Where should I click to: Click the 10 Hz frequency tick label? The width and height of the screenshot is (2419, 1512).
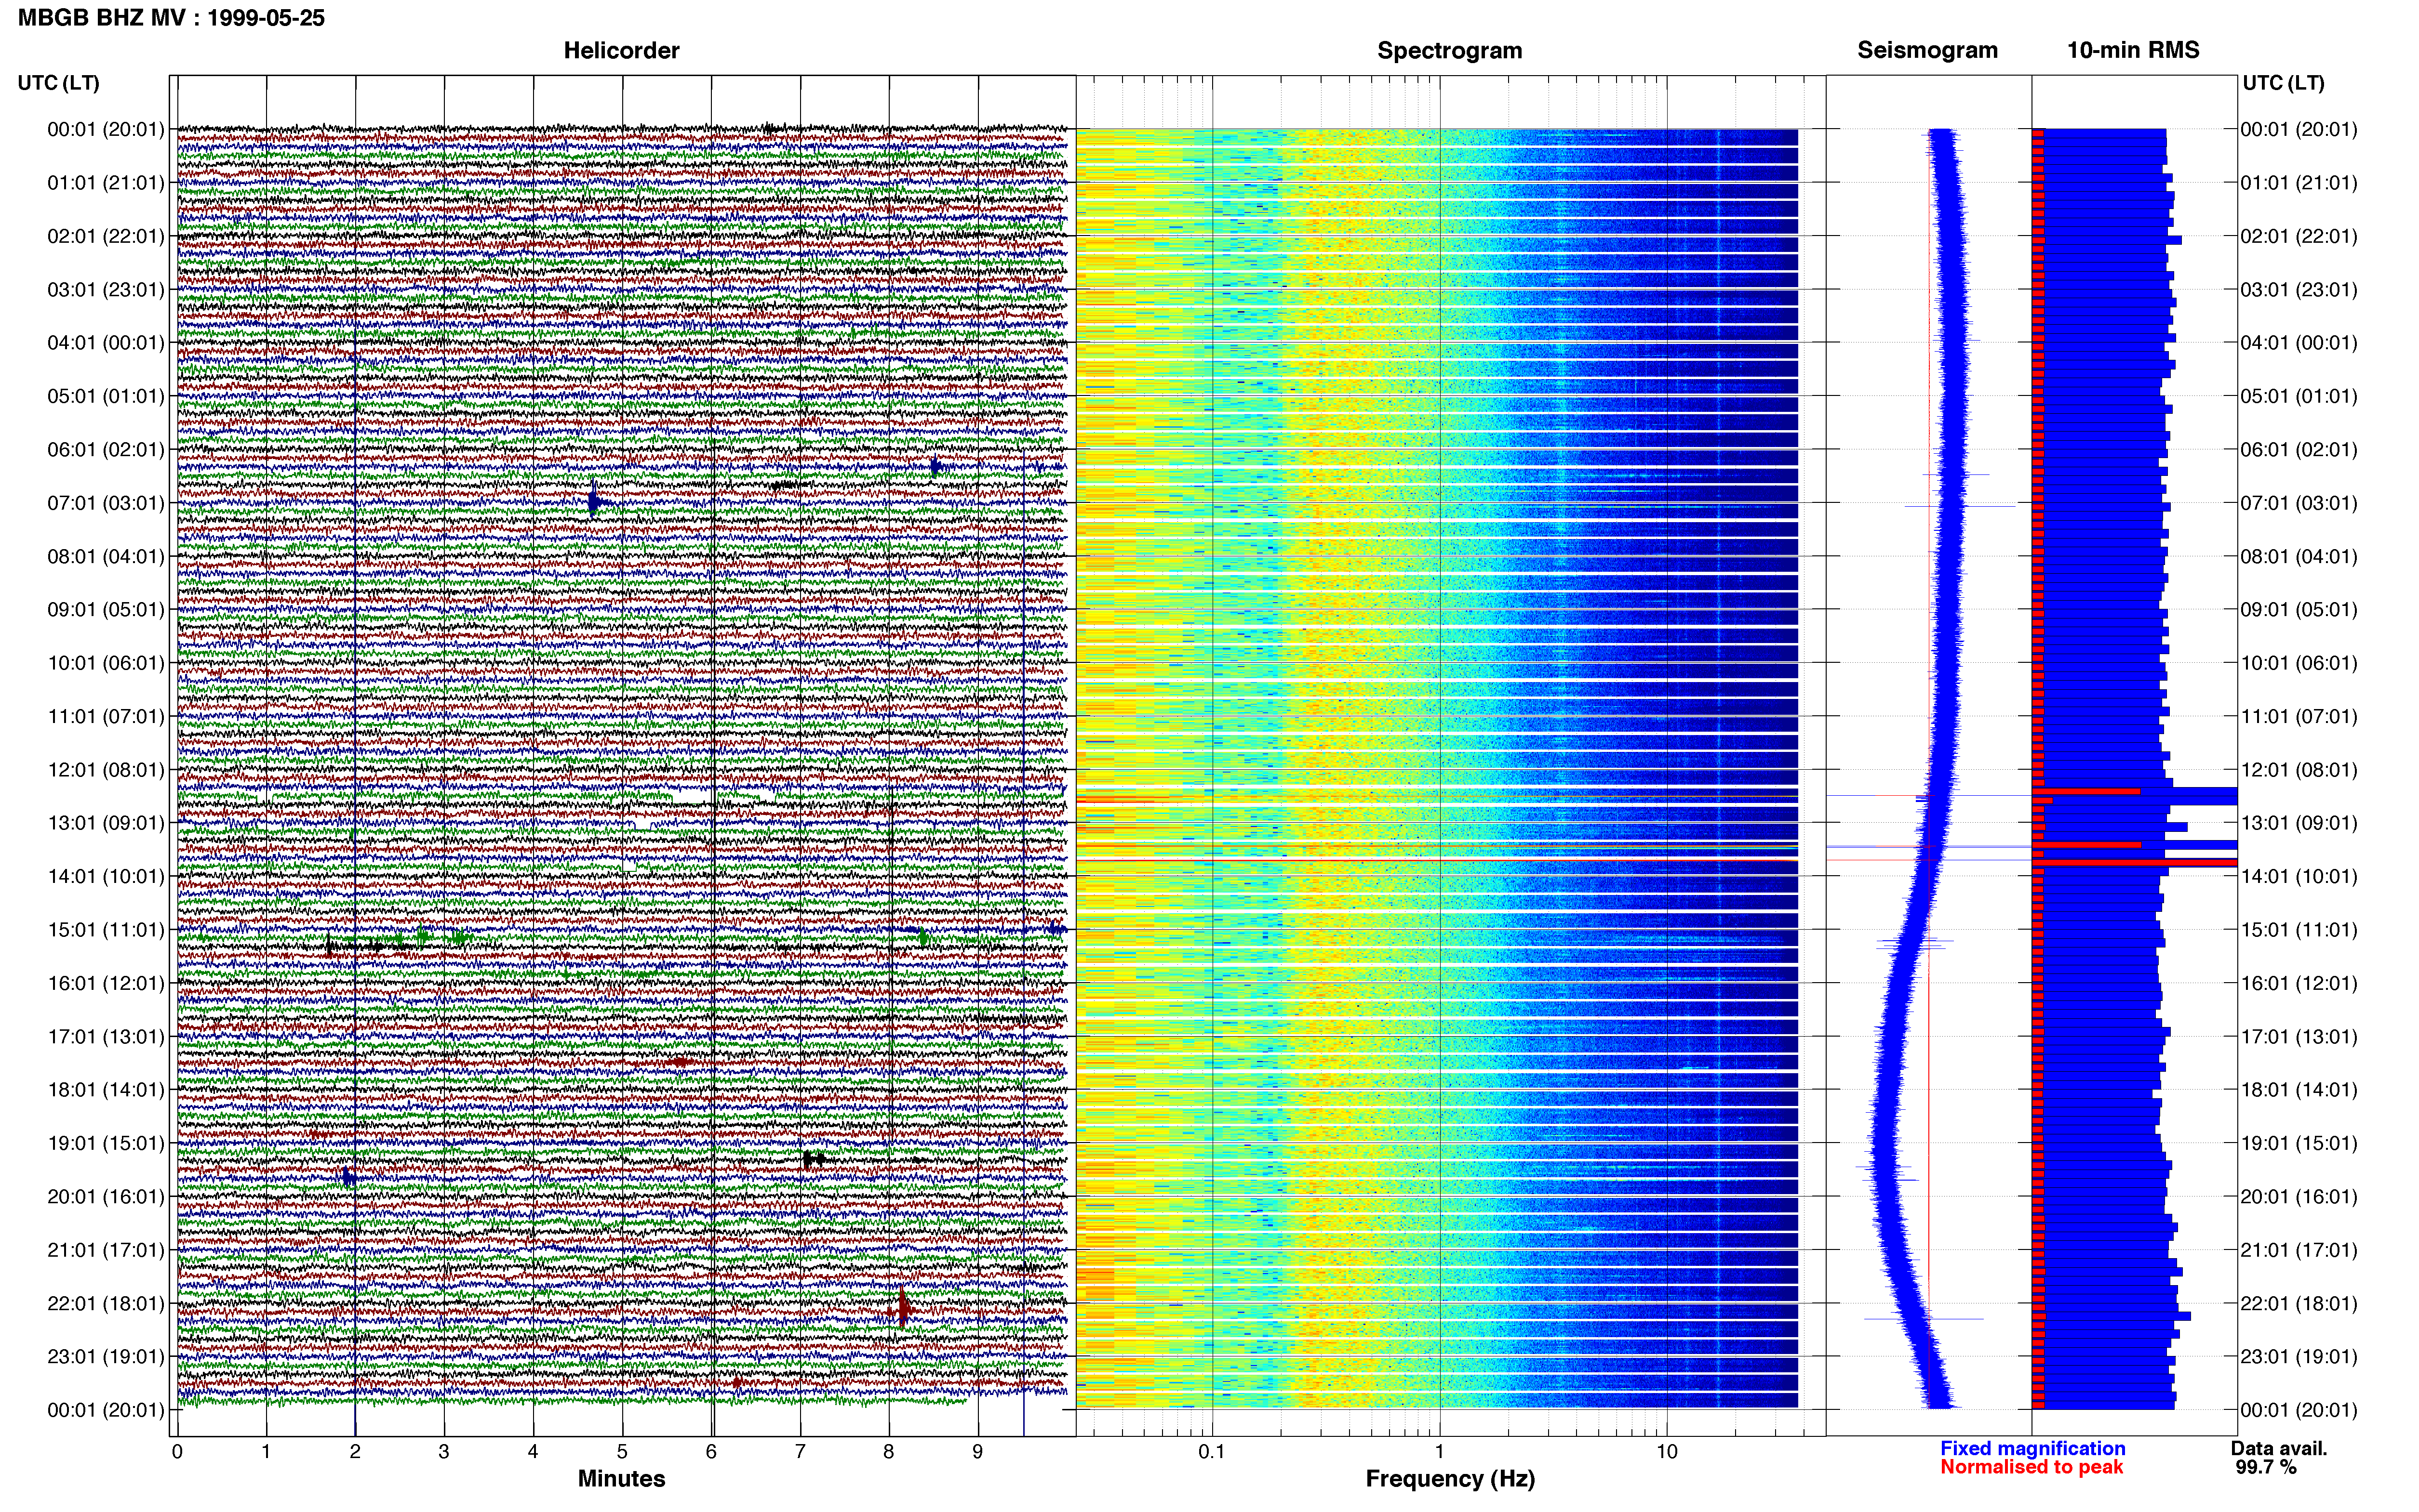tap(1667, 1452)
